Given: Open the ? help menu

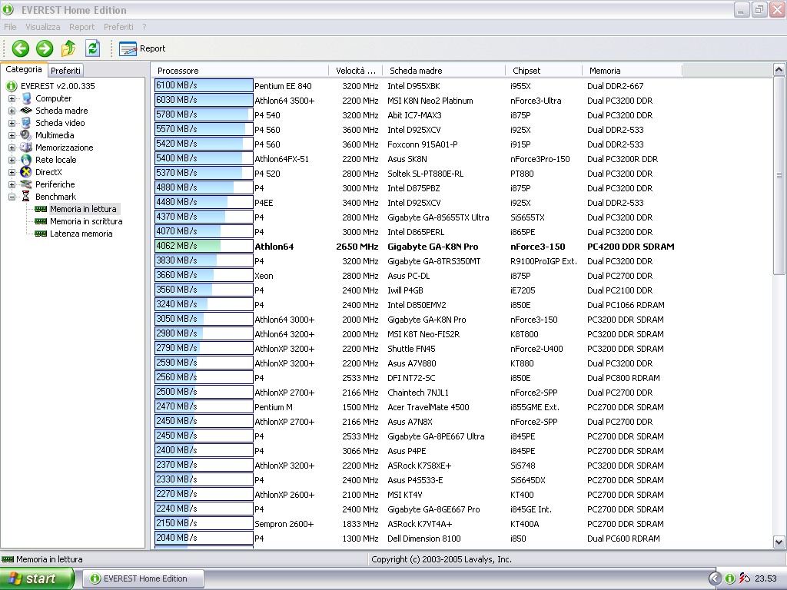Looking at the screenshot, I should (x=144, y=27).
